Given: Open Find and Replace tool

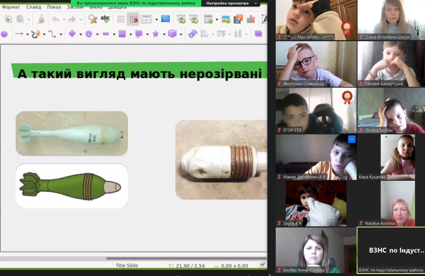Looking at the screenshot, I should point(93,19).
